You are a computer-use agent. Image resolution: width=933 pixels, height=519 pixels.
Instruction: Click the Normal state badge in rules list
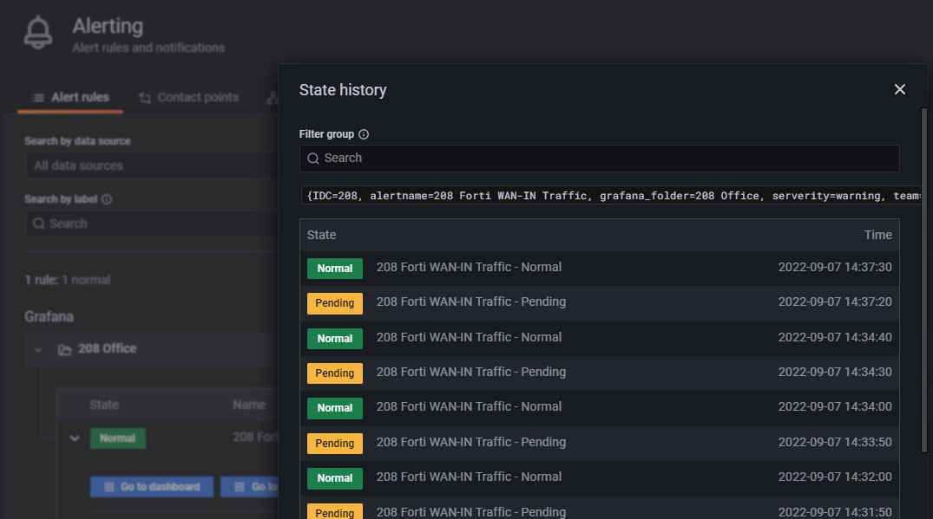[x=118, y=438]
